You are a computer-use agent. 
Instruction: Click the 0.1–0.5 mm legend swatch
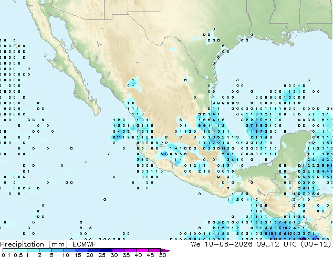[9, 250]
